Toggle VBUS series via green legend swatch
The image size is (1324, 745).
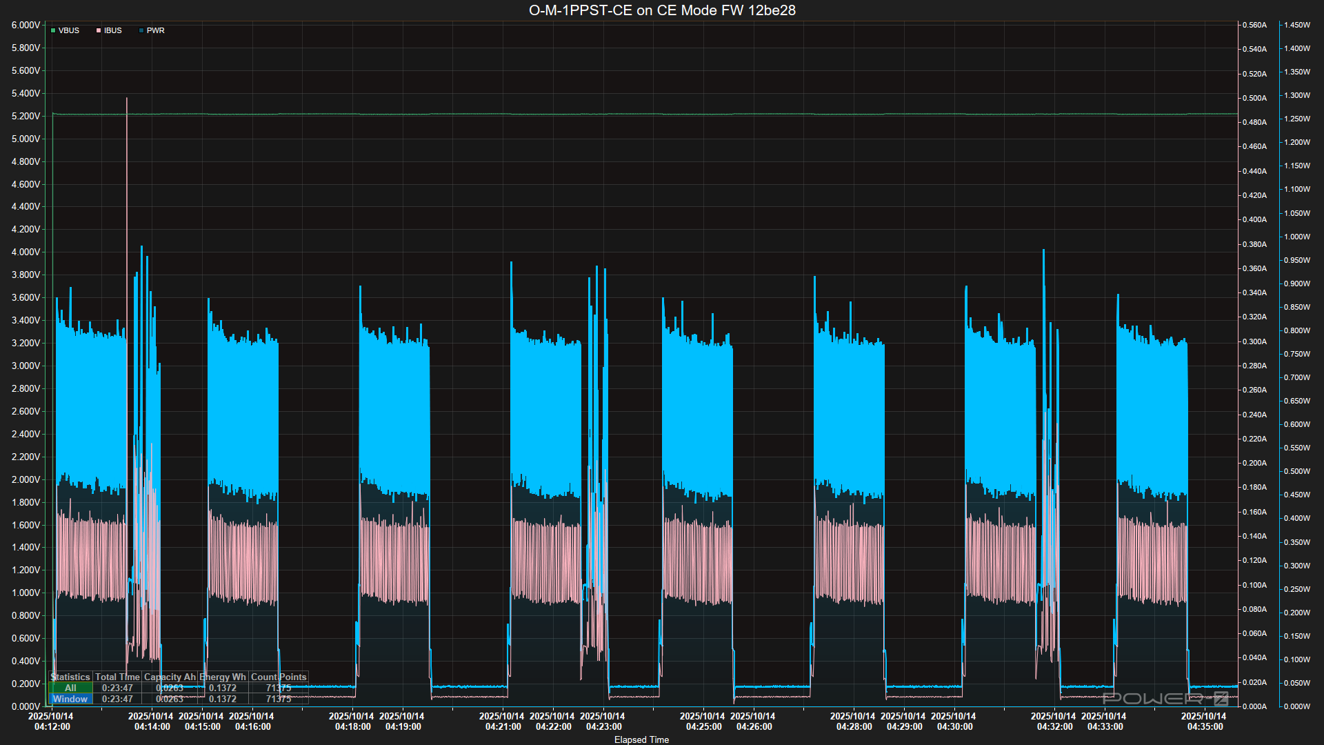click(x=53, y=31)
